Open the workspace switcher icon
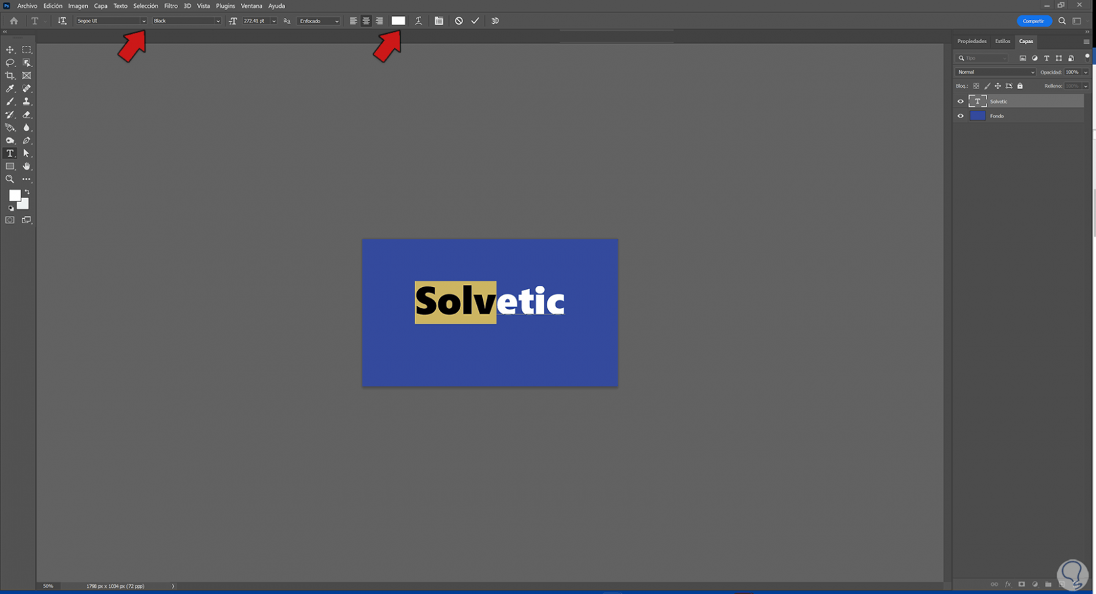Image resolution: width=1096 pixels, height=594 pixels. tap(1077, 21)
